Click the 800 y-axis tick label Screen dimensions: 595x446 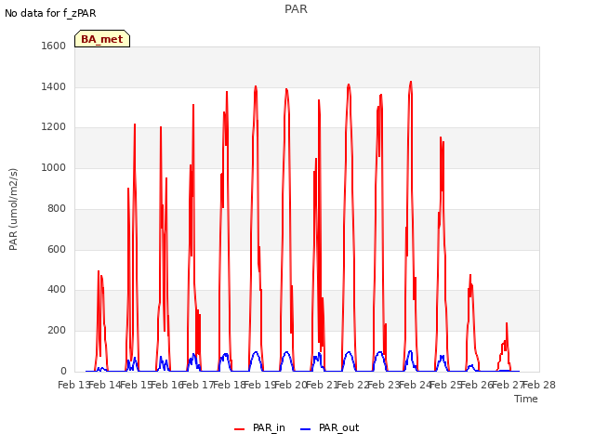(x=57, y=208)
